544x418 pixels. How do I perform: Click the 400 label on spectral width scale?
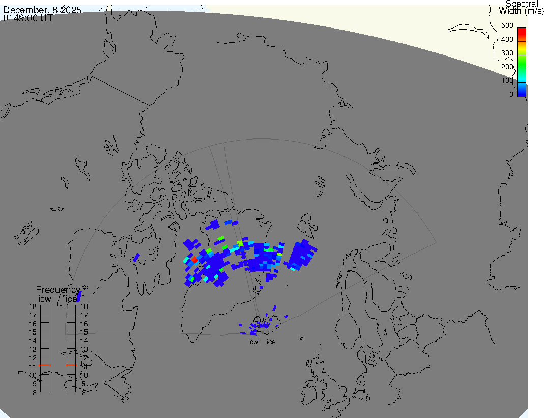click(x=507, y=39)
